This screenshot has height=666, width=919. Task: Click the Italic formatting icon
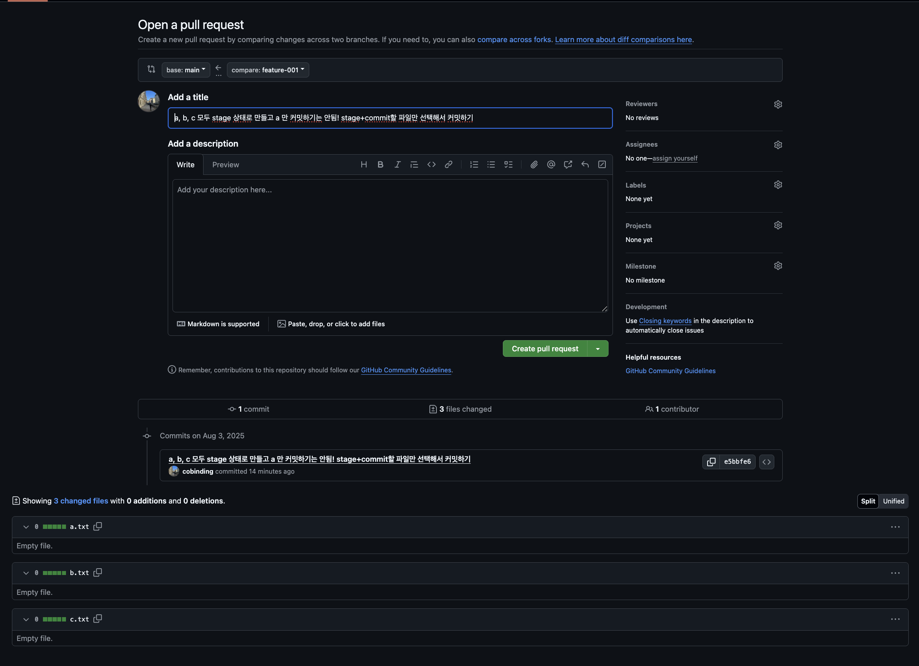[x=397, y=165]
